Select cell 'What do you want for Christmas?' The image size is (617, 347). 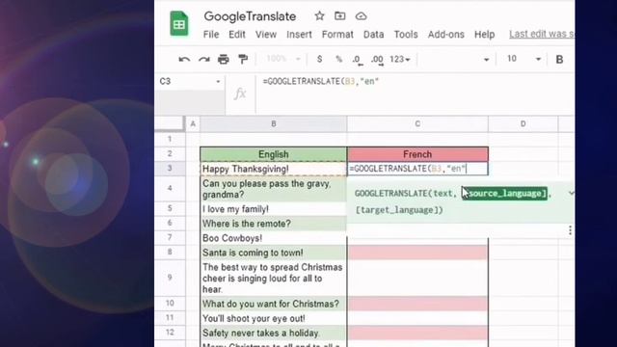coord(274,304)
